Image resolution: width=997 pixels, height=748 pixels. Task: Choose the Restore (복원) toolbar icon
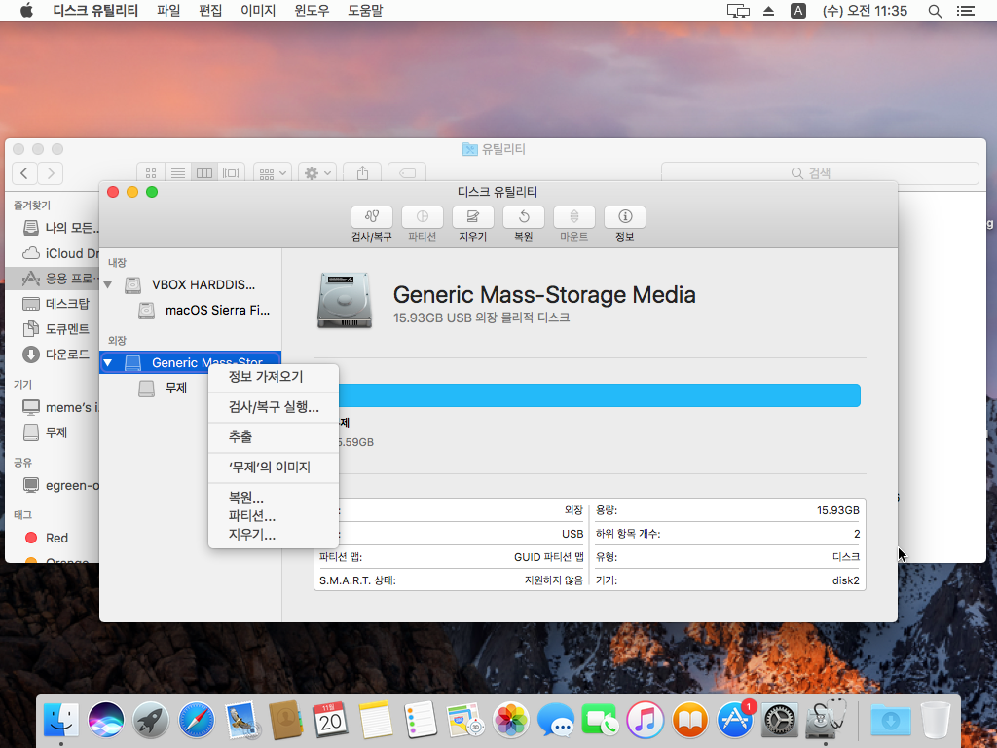(x=523, y=217)
